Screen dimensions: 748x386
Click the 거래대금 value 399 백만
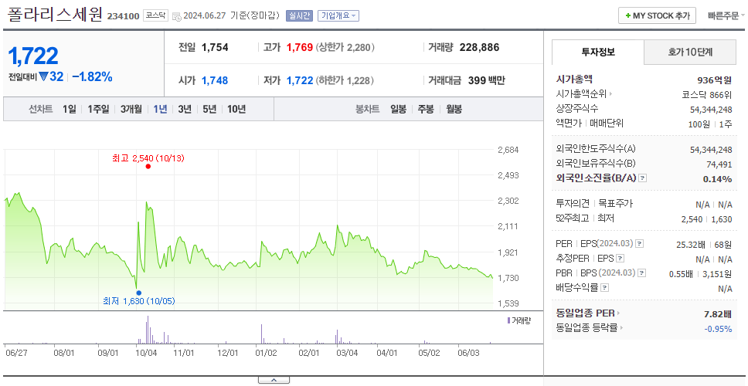(x=486, y=80)
